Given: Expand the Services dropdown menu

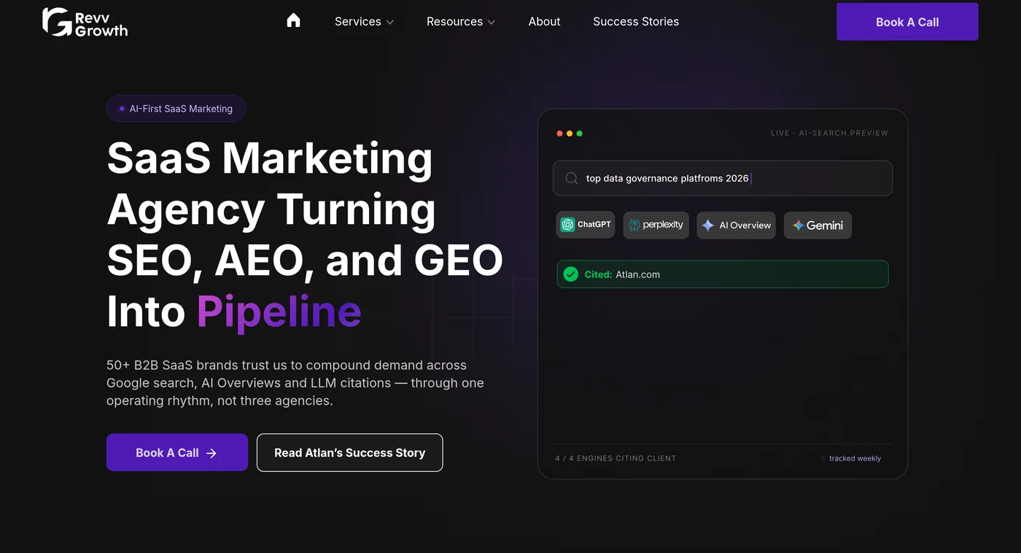Looking at the screenshot, I should pyautogui.click(x=364, y=22).
